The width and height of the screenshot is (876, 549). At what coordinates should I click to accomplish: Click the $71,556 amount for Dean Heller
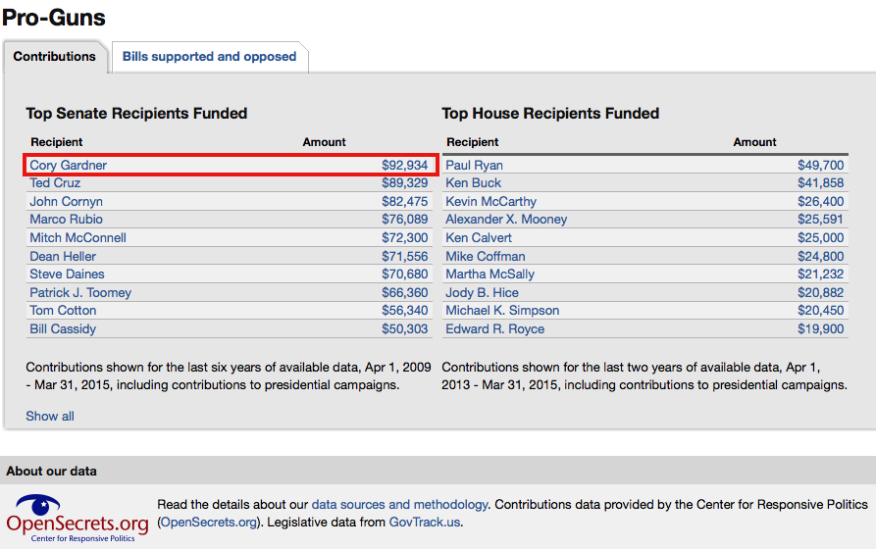click(404, 256)
